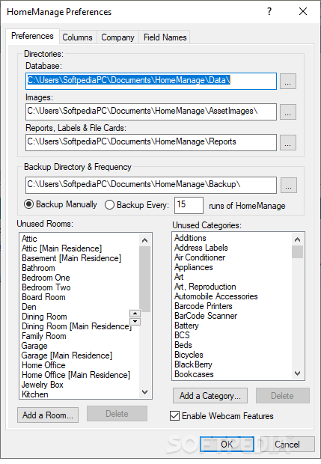This screenshot has height=464, width=321.
Task: Click scroll up arrow in Unused Rooms list
Action: (144, 240)
